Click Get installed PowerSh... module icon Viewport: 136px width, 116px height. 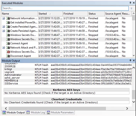(x=8, y=22)
